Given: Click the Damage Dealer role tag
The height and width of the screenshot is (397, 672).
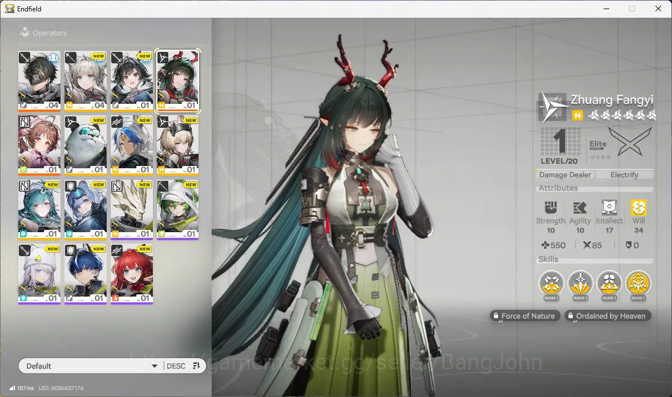Looking at the screenshot, I should pos(565,175).
